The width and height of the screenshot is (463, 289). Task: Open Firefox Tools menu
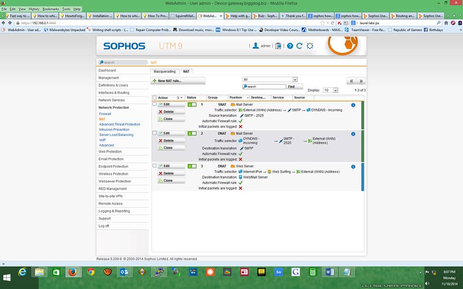(x=66, y=9)
